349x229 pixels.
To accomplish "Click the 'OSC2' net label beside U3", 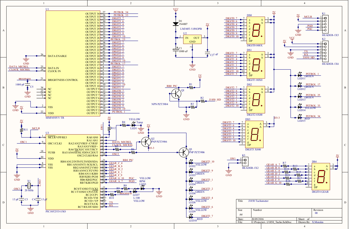I will (x=115, y=154).
